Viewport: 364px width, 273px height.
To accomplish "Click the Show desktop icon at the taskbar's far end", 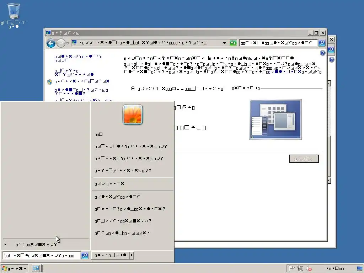I will [360, 269].
